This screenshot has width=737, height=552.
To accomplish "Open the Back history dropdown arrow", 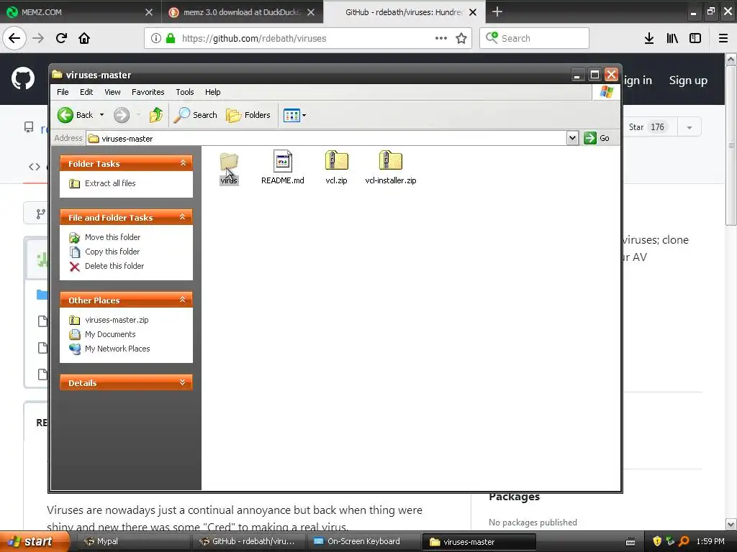I will click(x=101, y=115).
